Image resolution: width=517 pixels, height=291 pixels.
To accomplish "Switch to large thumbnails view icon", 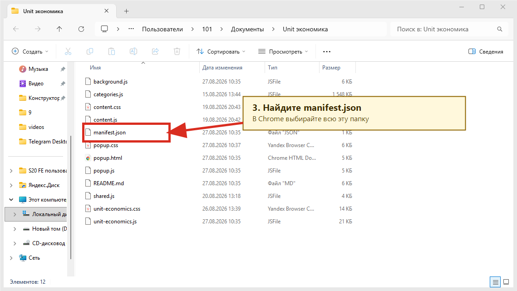I will point(506,282).
